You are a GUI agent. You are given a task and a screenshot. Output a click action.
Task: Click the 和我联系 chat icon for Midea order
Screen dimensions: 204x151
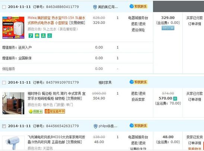pos(138,6)
